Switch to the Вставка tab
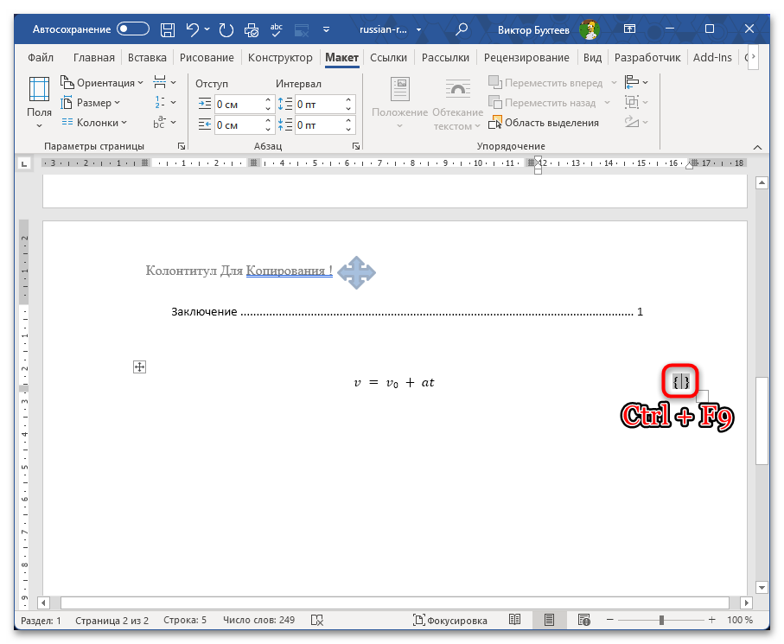Screen dimensions: 784x644 (147, 58)
